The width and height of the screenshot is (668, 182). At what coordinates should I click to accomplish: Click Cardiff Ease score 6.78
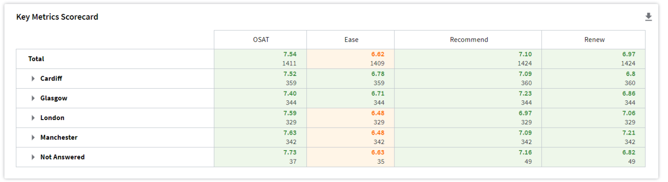coord(378,74)
